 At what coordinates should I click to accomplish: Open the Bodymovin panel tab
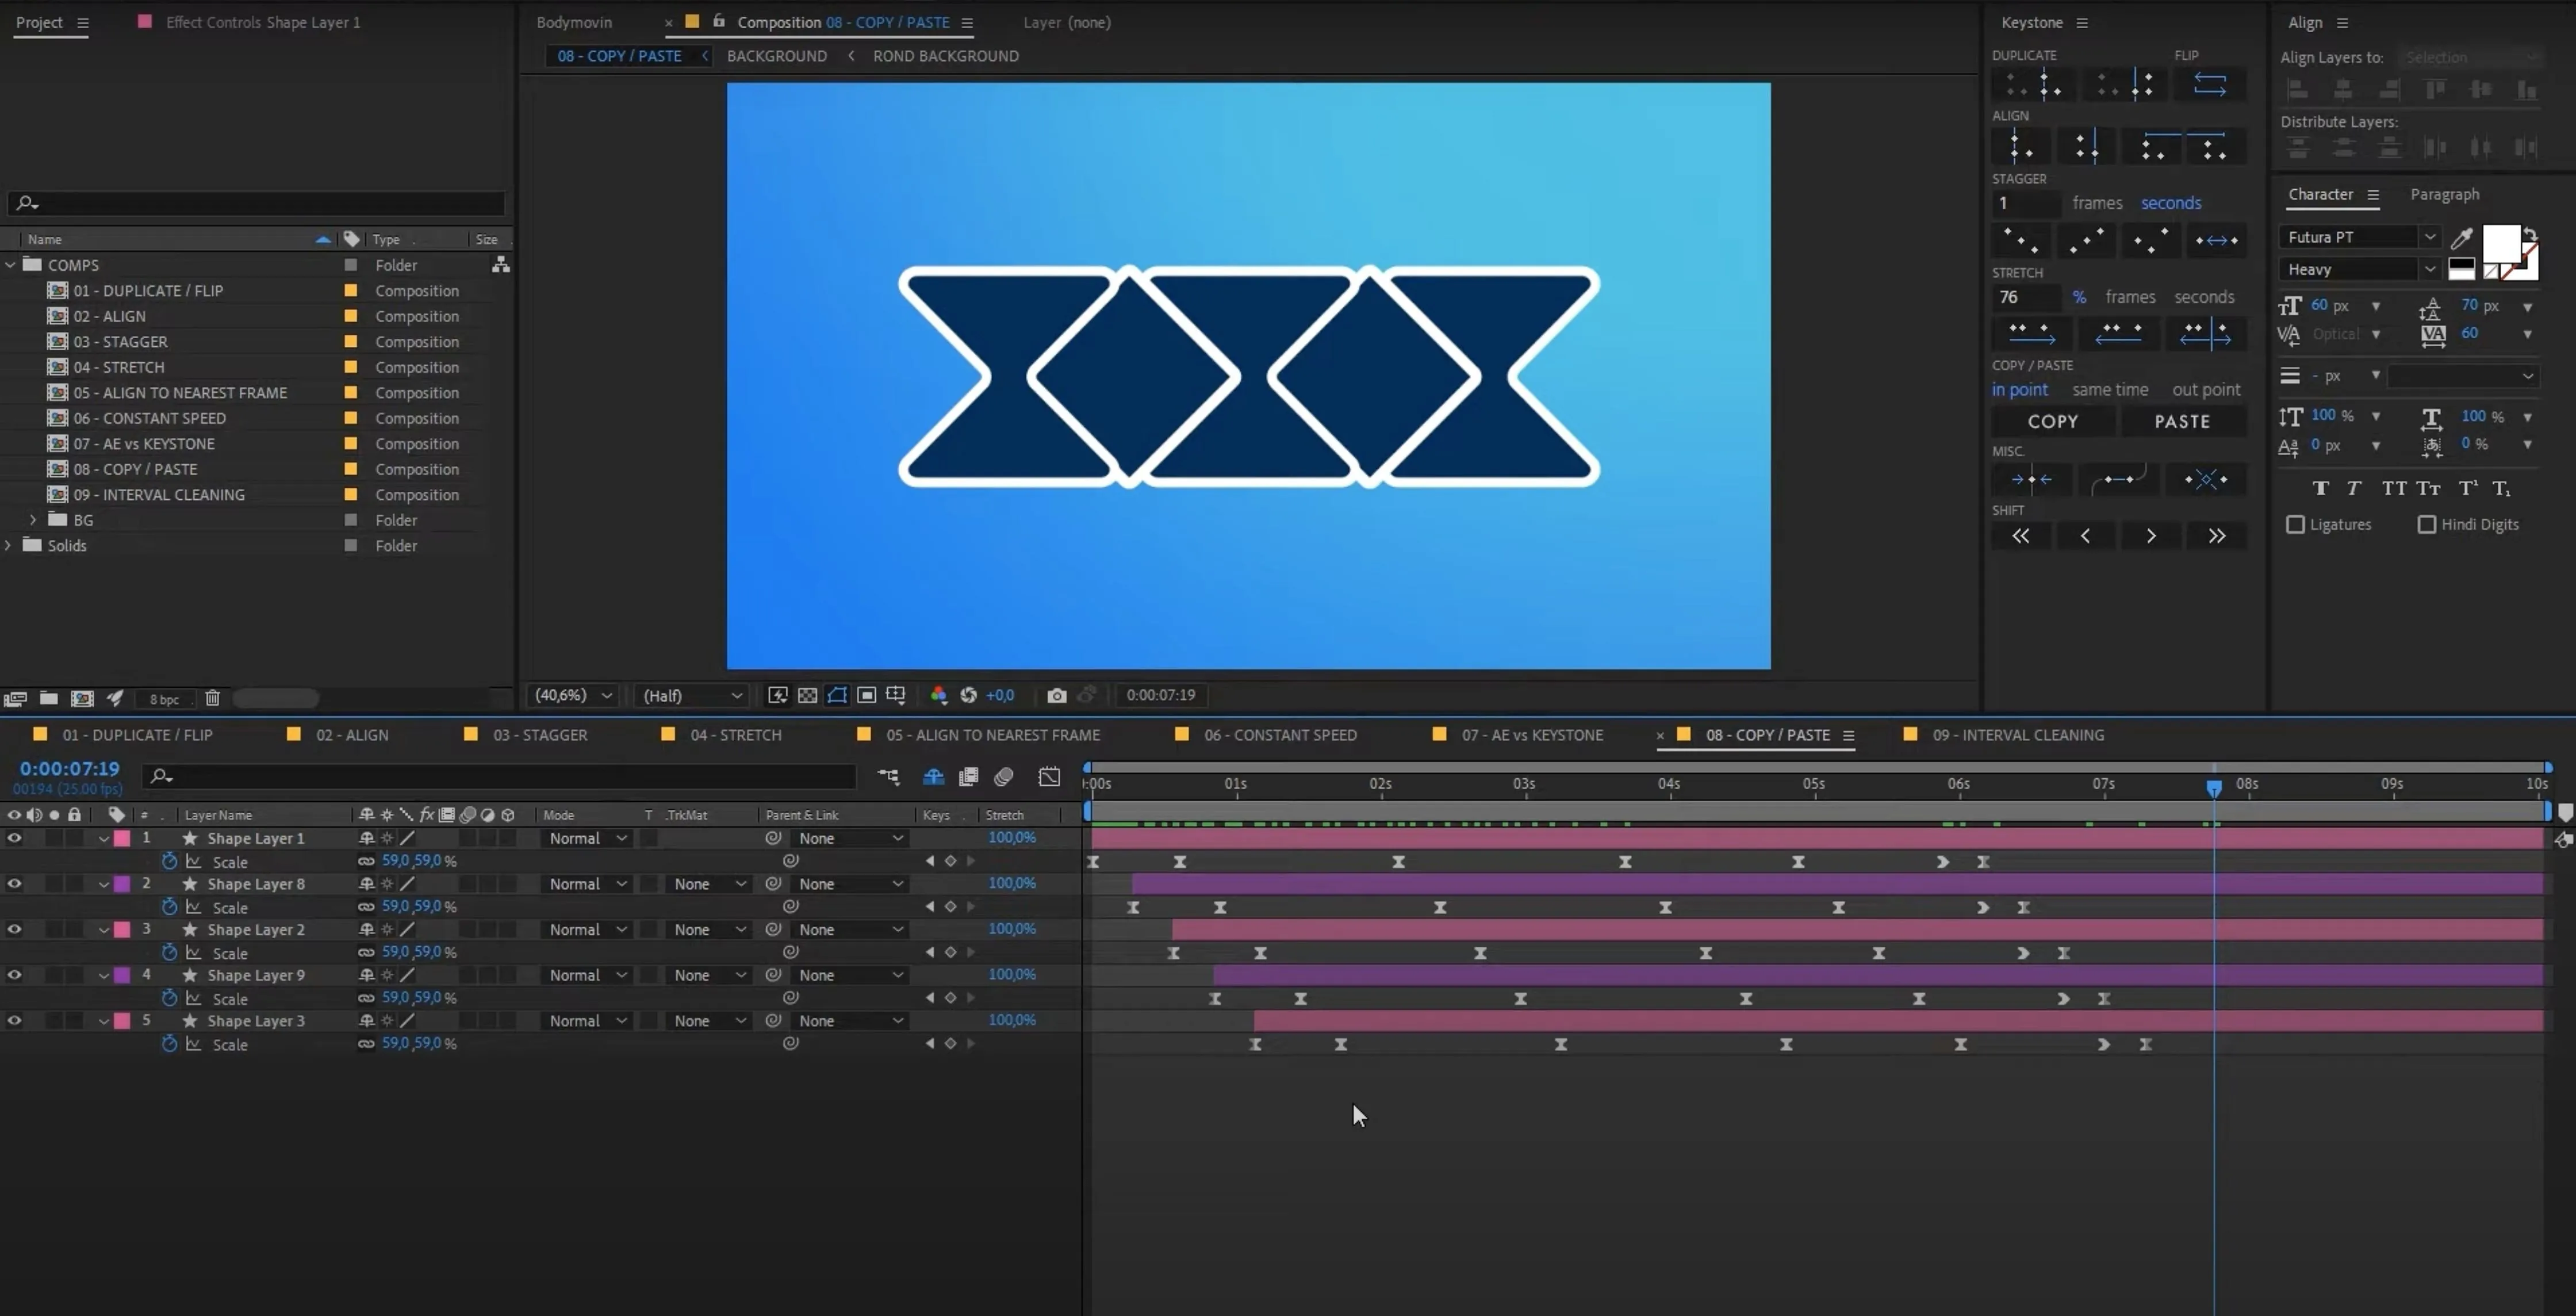pyautogui.click(x=574, y=22)
